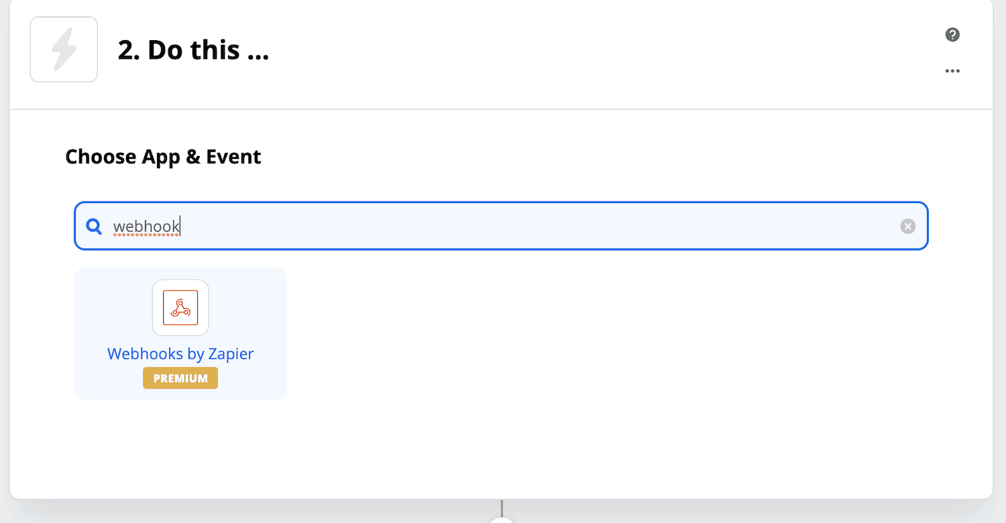Select the Webhooks result card background

180,333
